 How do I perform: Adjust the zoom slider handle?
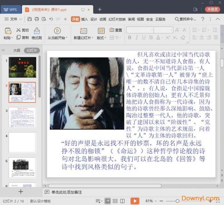[177, 201]
